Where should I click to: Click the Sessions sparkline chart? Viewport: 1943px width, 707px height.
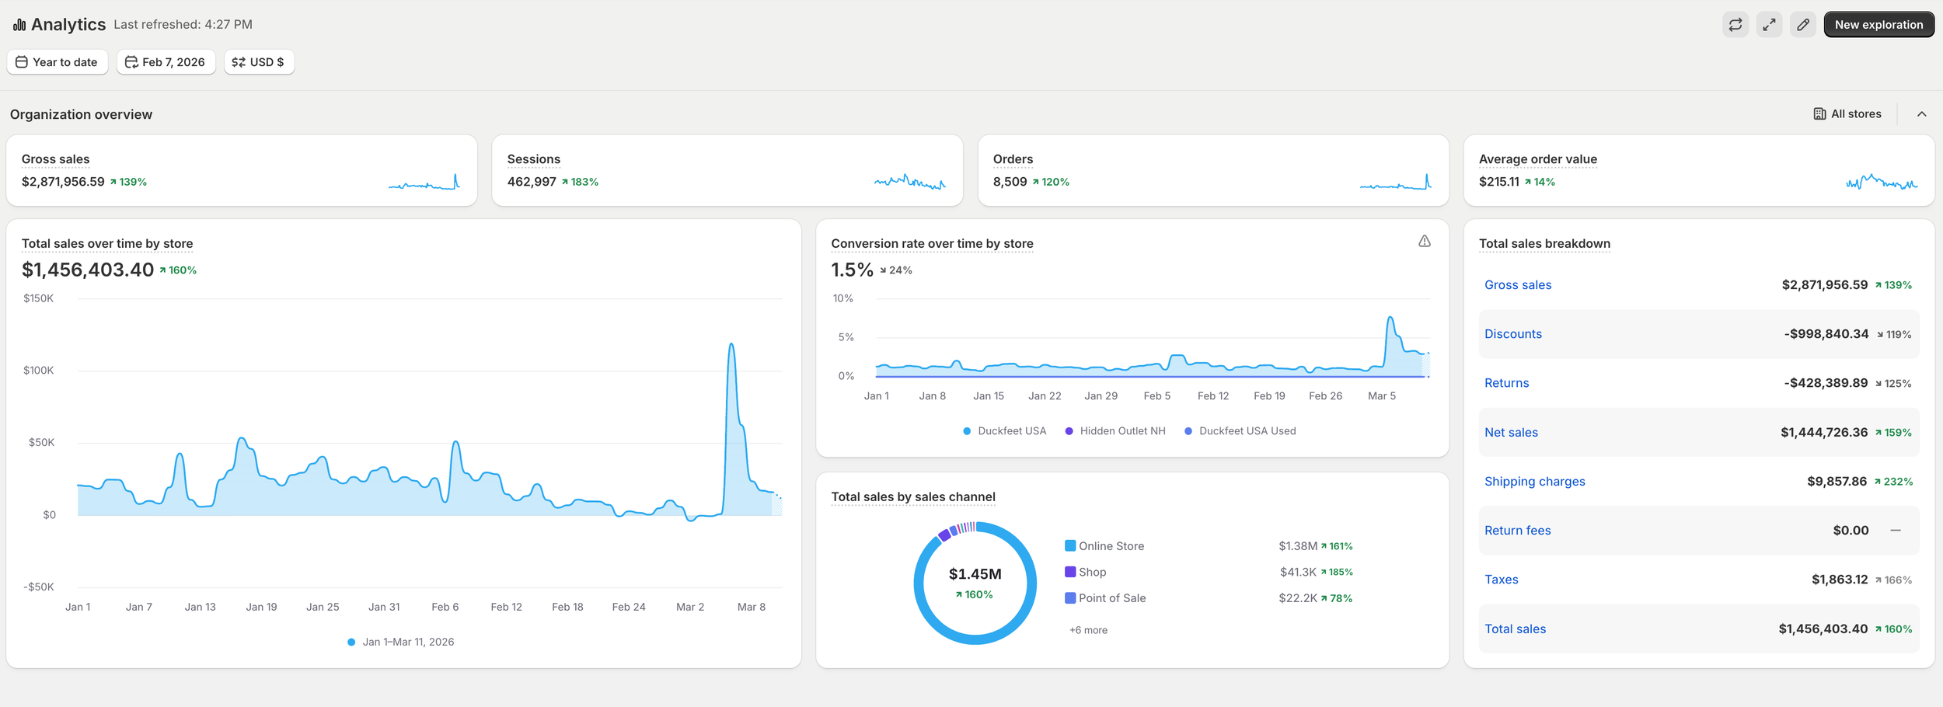pyautogui.click(x=910, y=182)
